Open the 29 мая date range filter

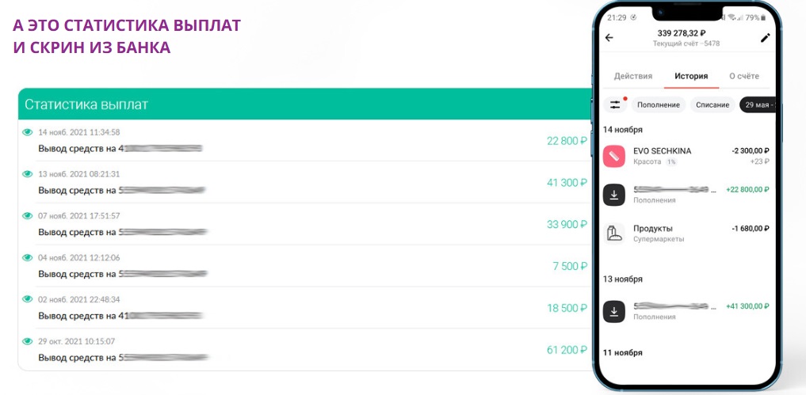(x=758, y=104)
